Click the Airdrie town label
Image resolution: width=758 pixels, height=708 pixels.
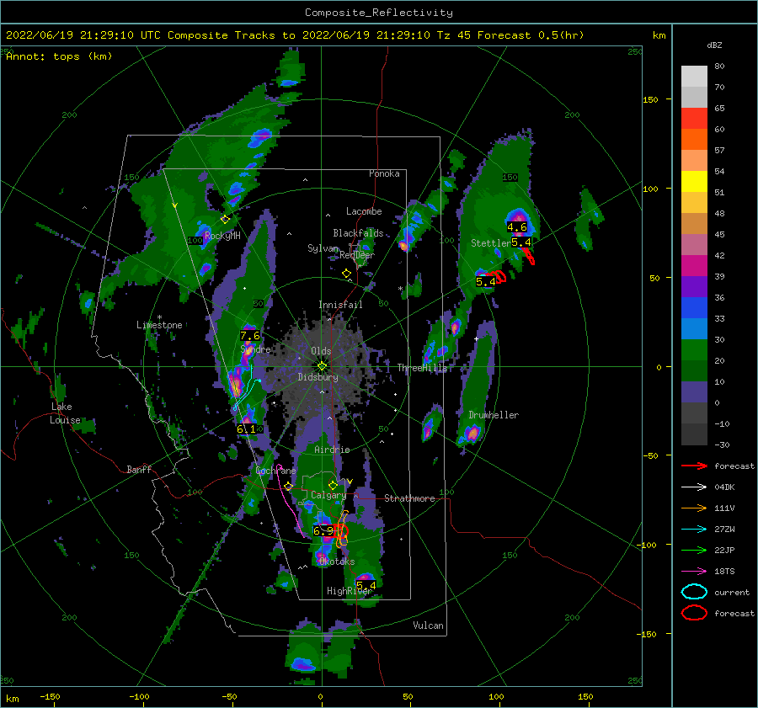pyautogui.click(x=332, y=450)
